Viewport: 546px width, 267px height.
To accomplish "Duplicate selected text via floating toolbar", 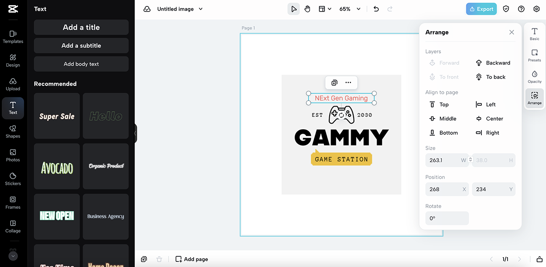I will point(334,83).
